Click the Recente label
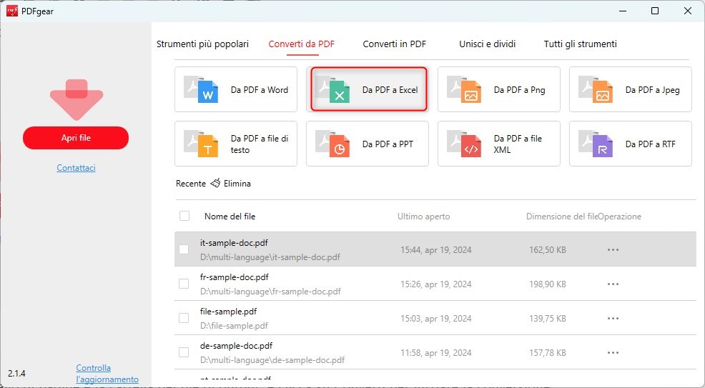The width and height of the screenshot is (705, 388). pyautogui.click(x=191, y=183)
